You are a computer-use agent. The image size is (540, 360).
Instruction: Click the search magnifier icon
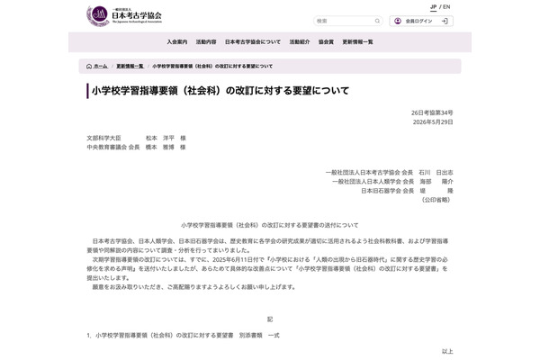tap(377, 21)
